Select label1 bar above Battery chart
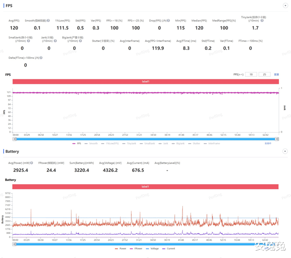The image size is (291, 258). (145, 186)
